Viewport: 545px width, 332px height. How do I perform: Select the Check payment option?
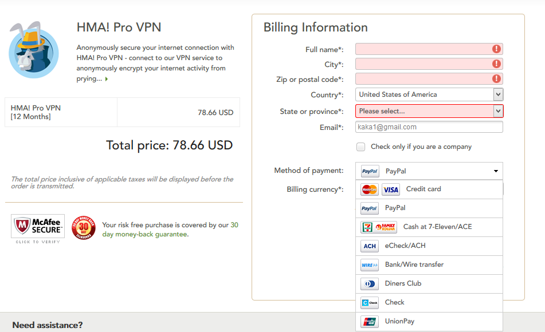tap(429, 302)
